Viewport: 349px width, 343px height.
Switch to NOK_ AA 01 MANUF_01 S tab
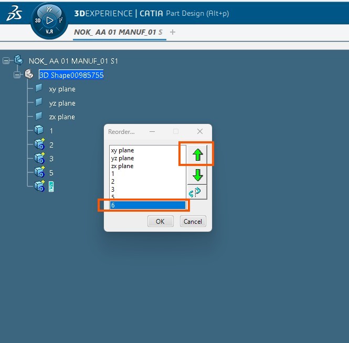pyautogui.click(x=118, y=32)
